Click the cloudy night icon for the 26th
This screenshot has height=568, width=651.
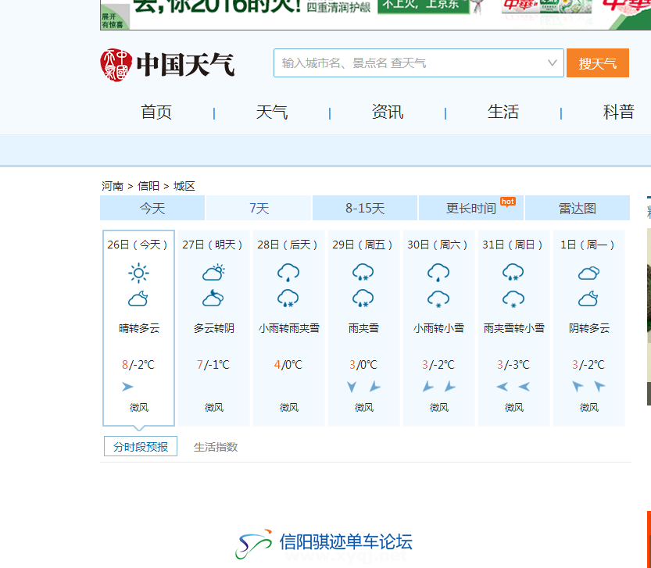tap(138, 298)
